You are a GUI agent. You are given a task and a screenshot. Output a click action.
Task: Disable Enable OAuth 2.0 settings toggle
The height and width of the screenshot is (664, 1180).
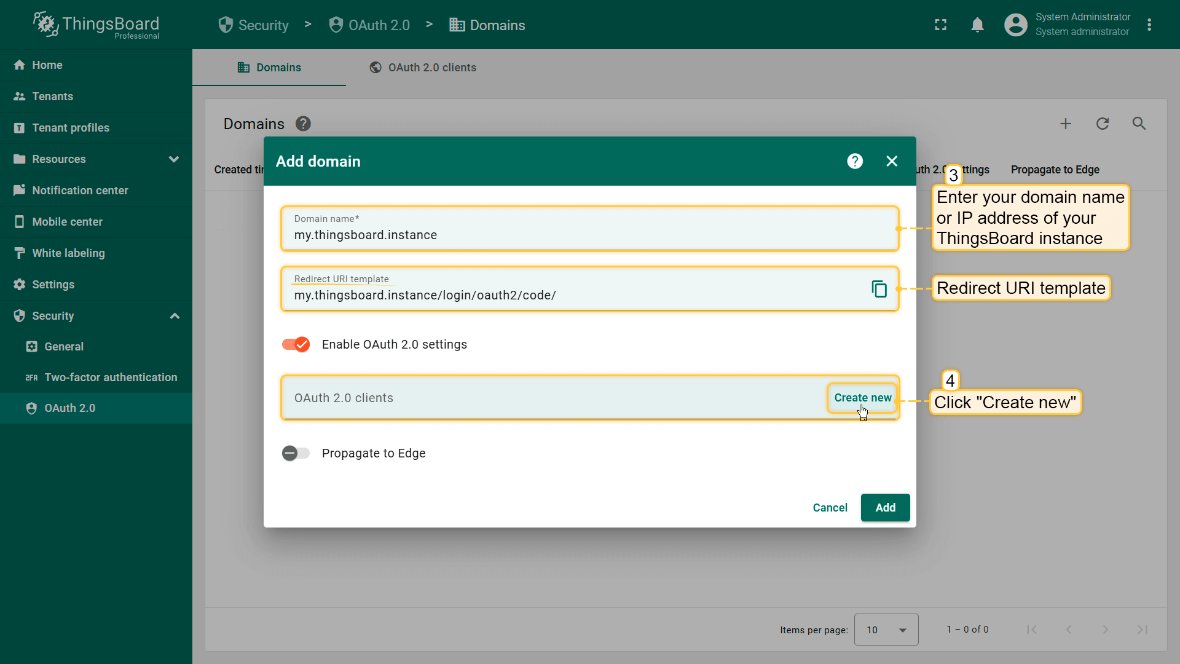point(296,344)
